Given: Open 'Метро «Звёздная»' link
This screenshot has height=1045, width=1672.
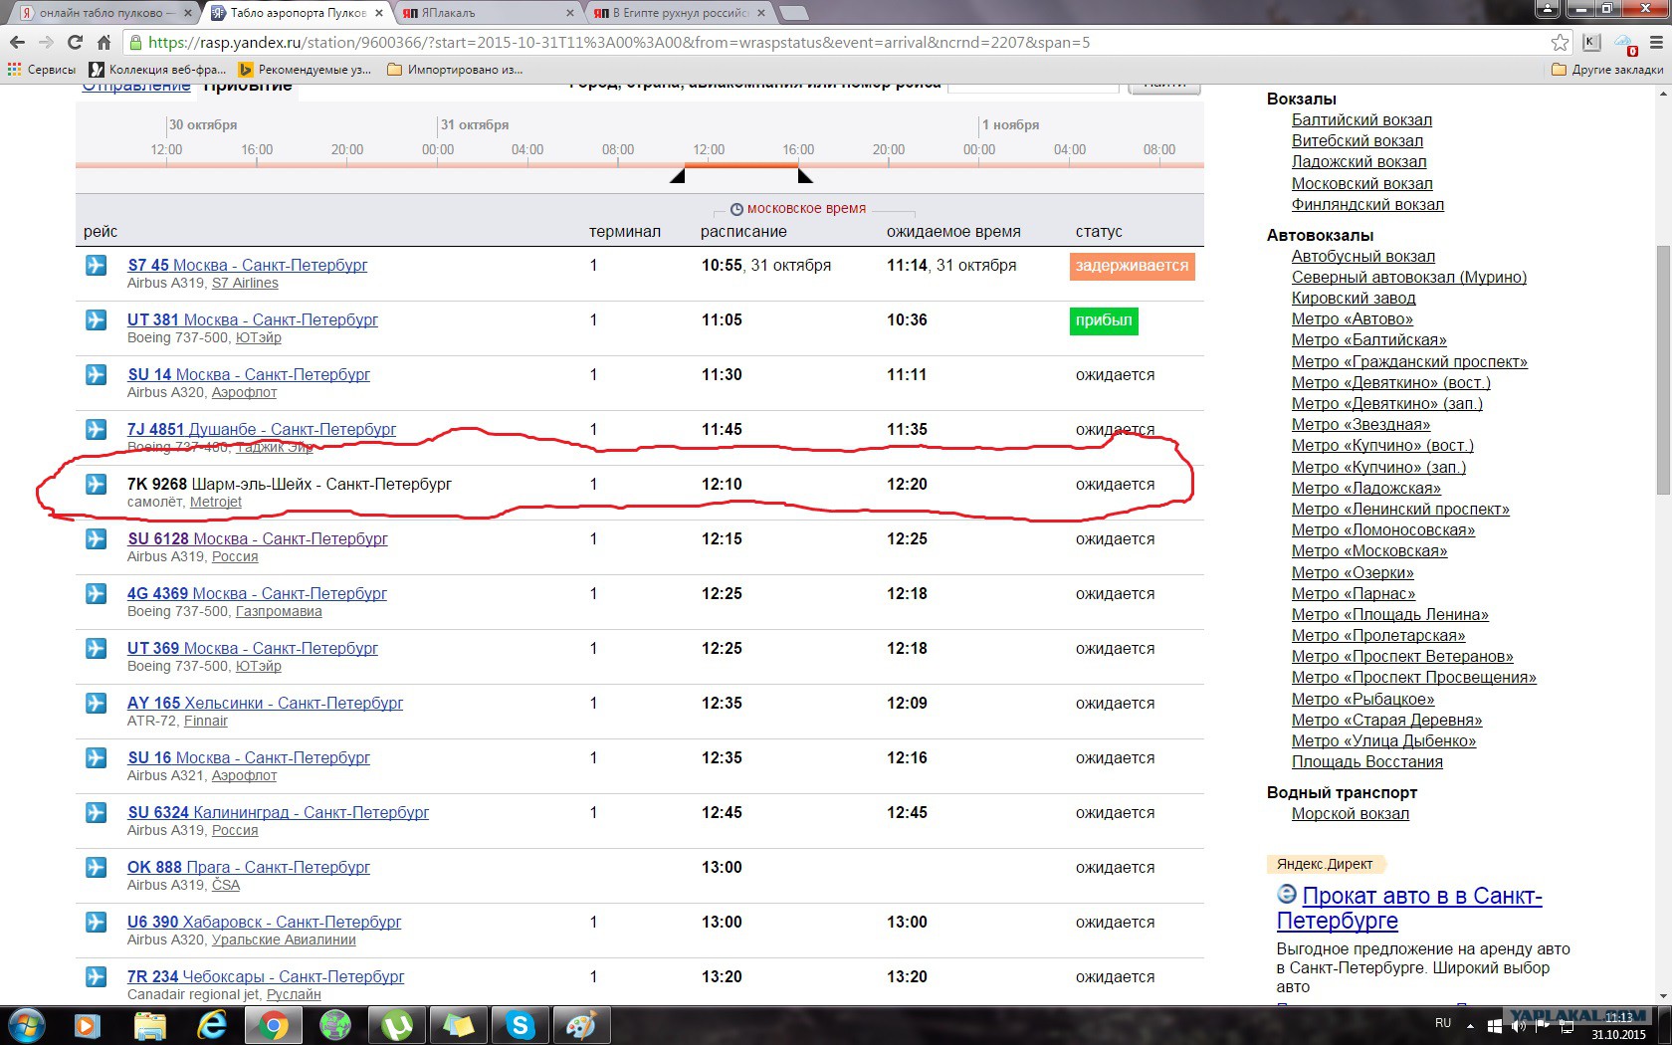Looking at the screenshot, I should pyautogui.click(x=1360, y=425).
